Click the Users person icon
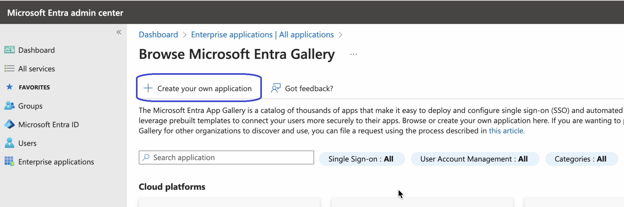 [x=9, y=143]
